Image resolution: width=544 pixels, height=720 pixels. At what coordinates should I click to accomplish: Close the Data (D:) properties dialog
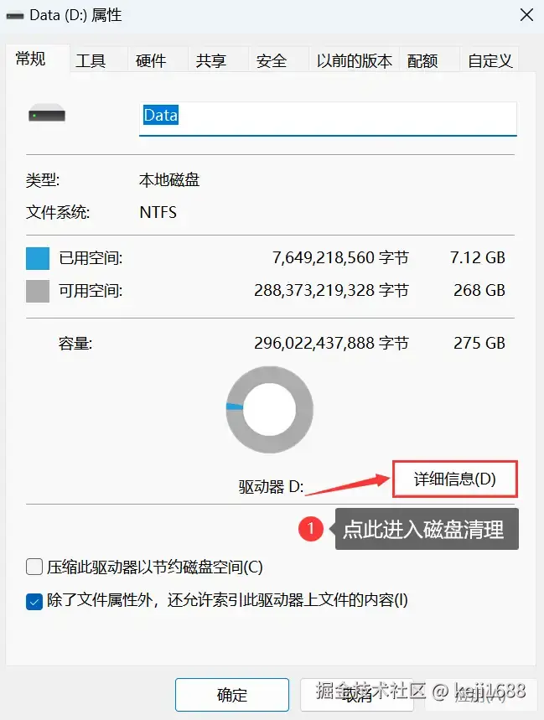click(x=526, y=15)
